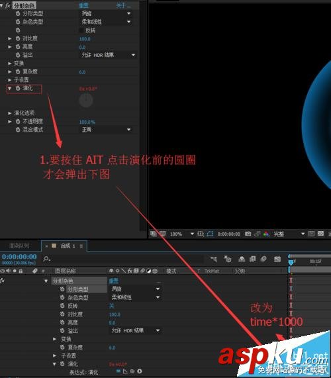331x378 pixels.
Task: Open 分形类型 dropdown in effect controls
Action: click(107, 13)
